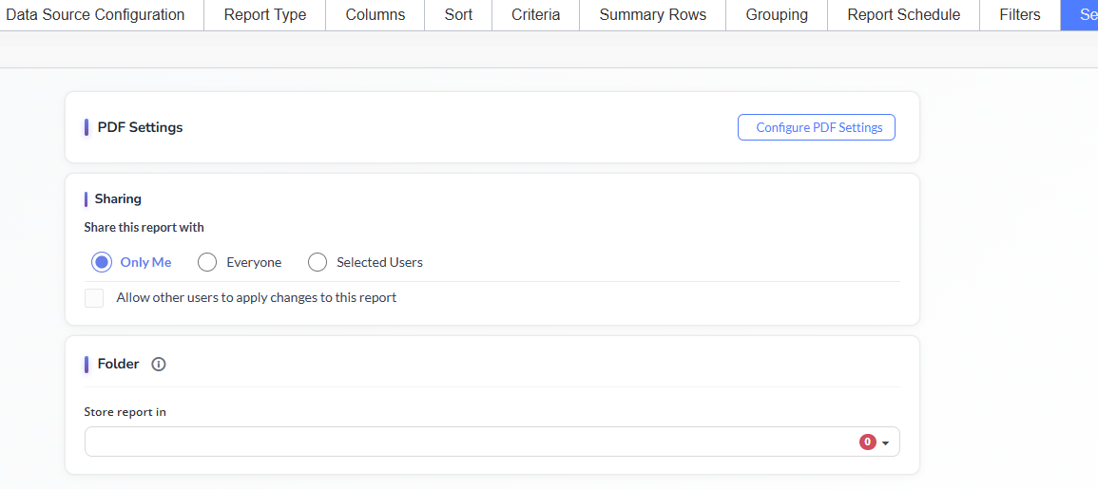
Task: Switch to the Report Schedule tab
Action: (x=903, y=15)
